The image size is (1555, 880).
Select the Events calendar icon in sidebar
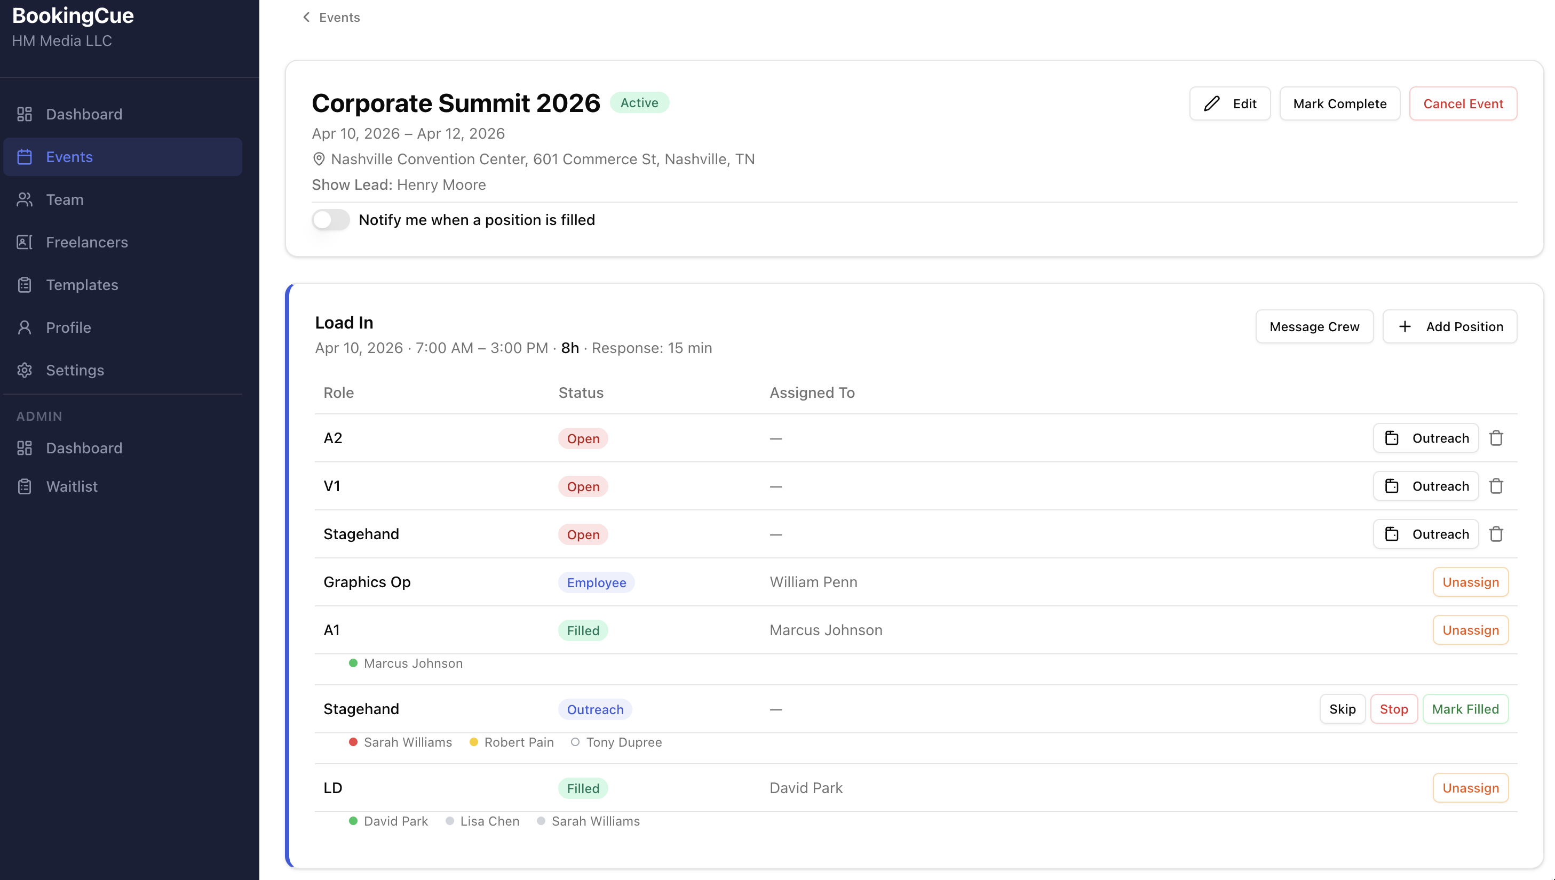25,157
